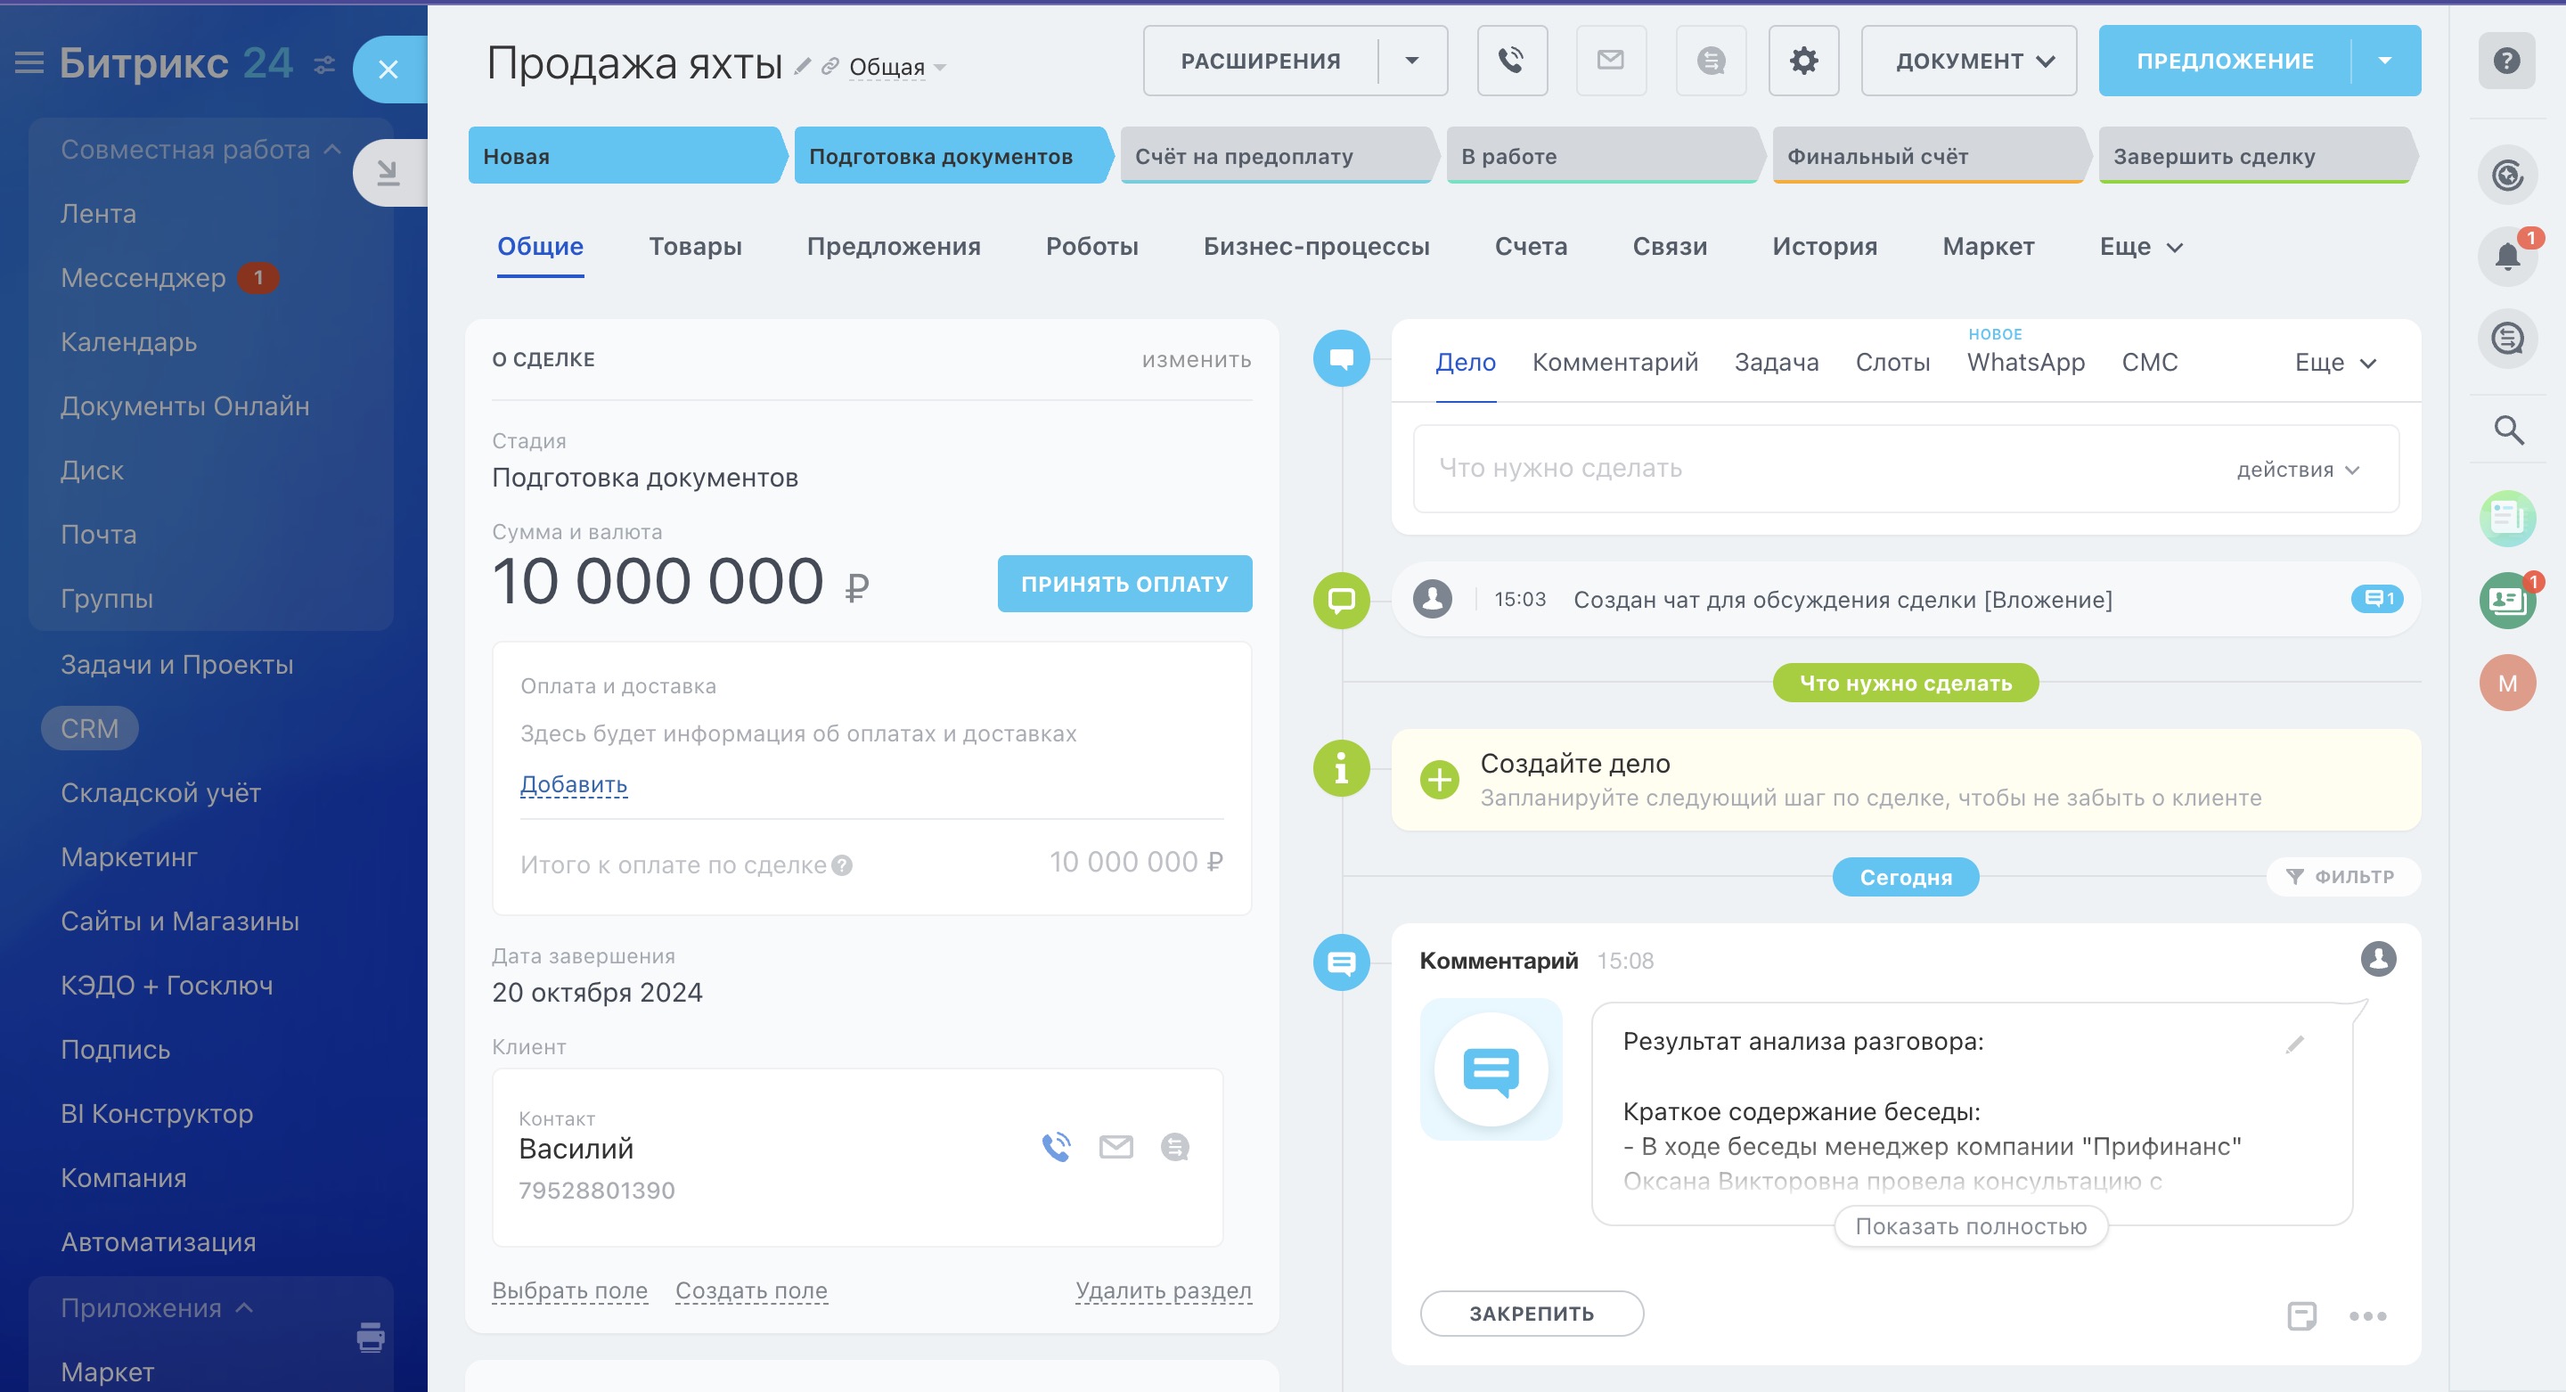Open the Документ dropdown
This screenshot has height=1392, width=2566.
1968,61
